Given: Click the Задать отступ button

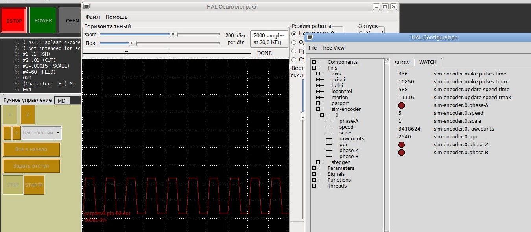Looking at the screenshot, I should pos(31,166).
